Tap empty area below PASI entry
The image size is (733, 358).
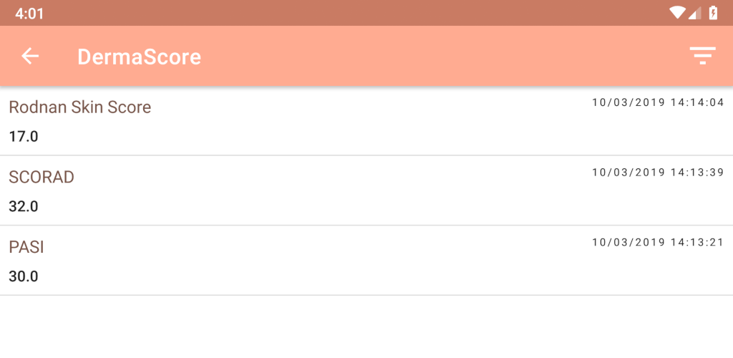coord(366,326)
